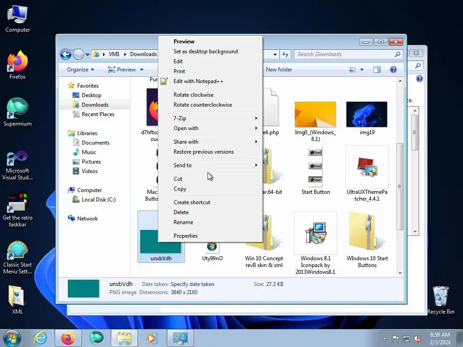This screenshot has height=347, width=463.
Task: Refresh the Downloads folder view
Action: pyautogui.click(x=285, y=54)
